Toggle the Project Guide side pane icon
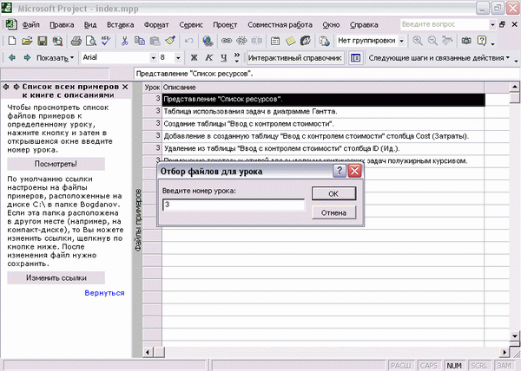The image size is (521, 371). coord(355,58)
